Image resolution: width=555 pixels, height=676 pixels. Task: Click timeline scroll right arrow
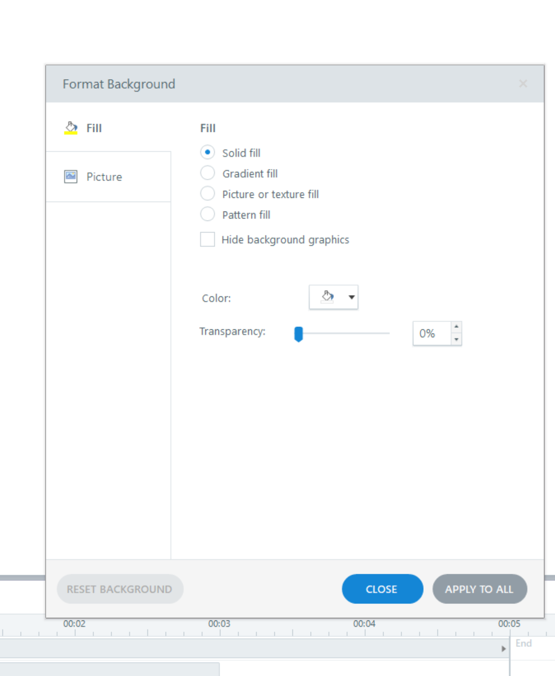point(503,649)
